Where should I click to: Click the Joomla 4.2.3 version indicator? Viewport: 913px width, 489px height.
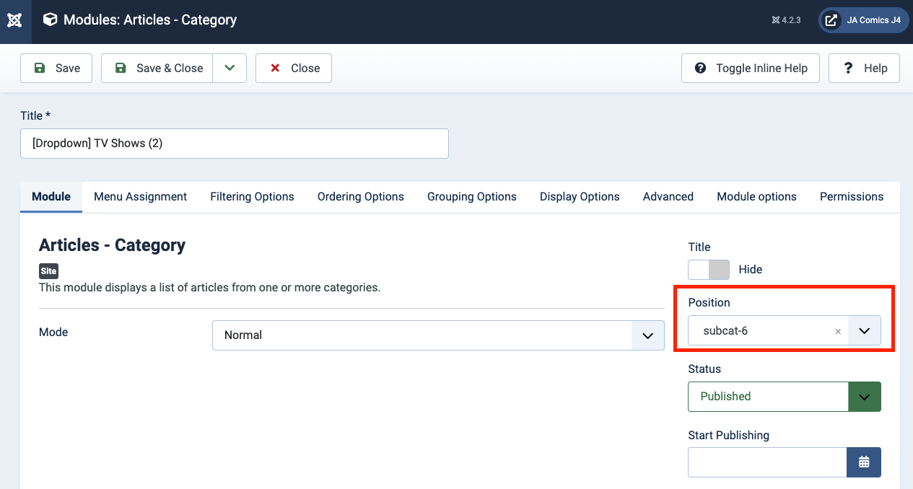786,20
